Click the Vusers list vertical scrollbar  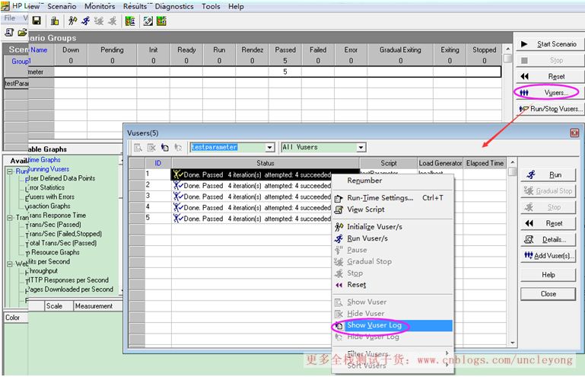(513, 252)
